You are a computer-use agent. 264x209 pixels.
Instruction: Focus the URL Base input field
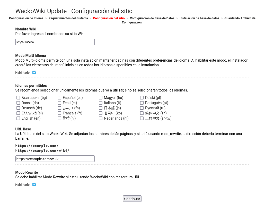[x=55, y=159]
